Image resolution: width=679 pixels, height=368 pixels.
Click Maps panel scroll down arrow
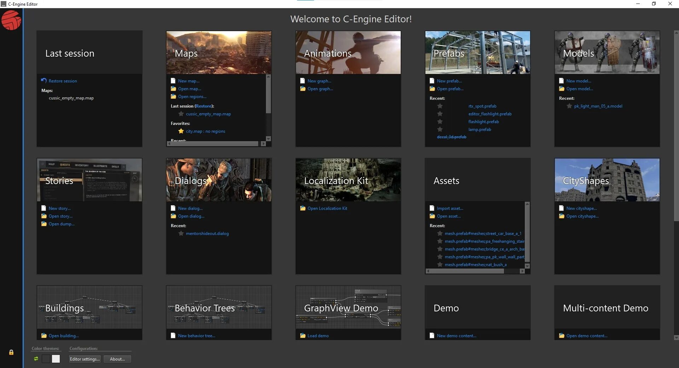click(x=268, y=139)
